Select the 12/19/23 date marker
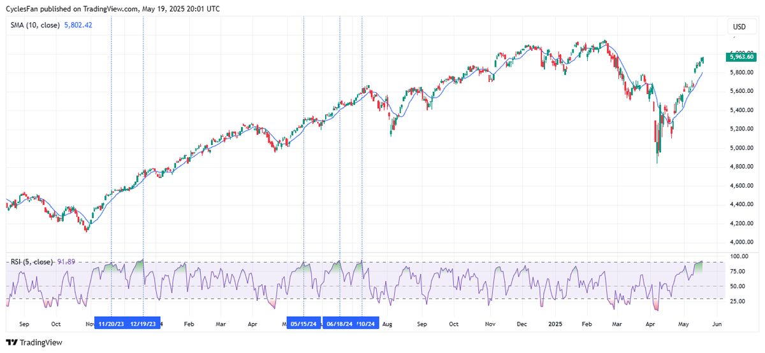765x353 pixels. 144,323
